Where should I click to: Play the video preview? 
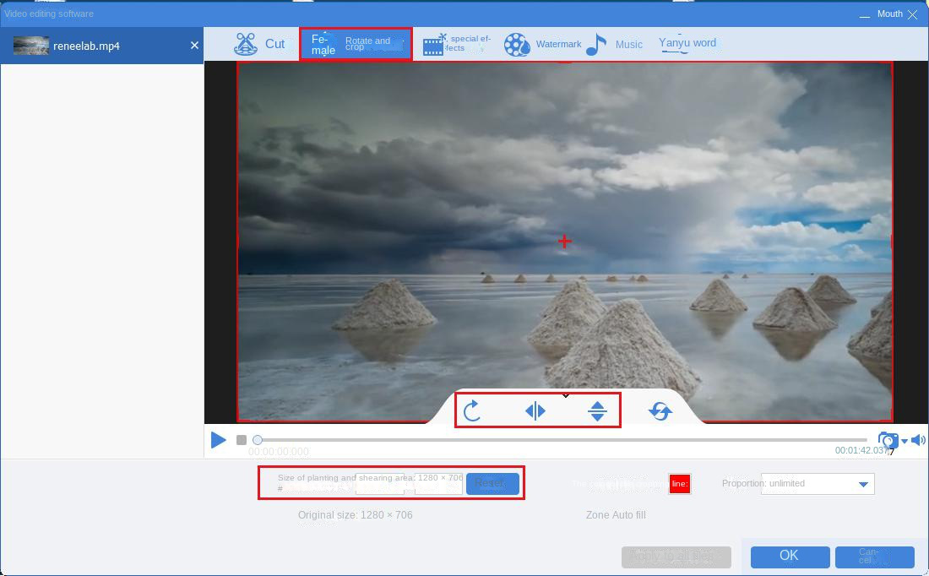coord(219,440)
